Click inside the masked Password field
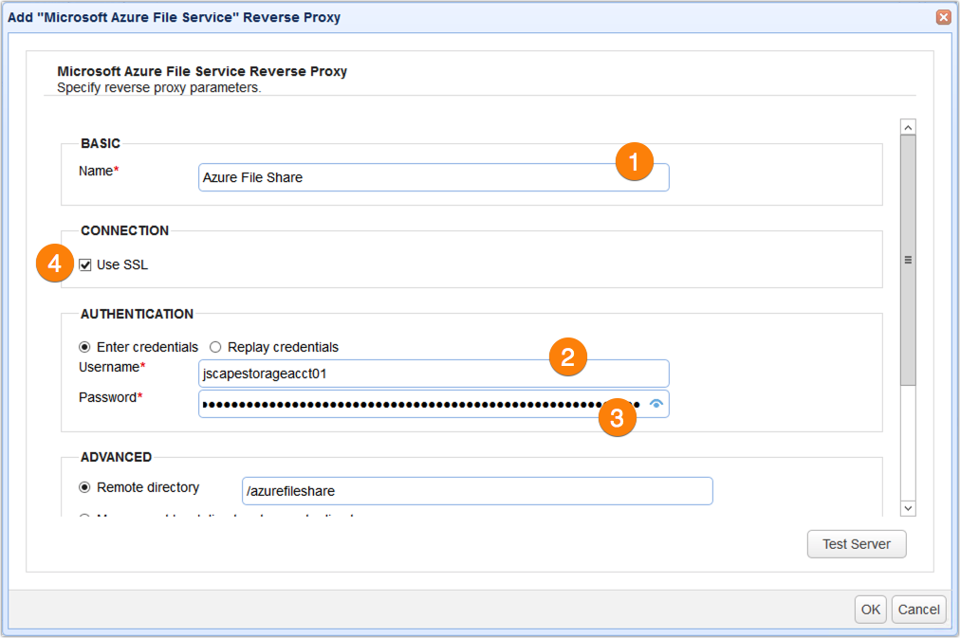This screenshot has height=638, width=960. click(x=398, y=405)
